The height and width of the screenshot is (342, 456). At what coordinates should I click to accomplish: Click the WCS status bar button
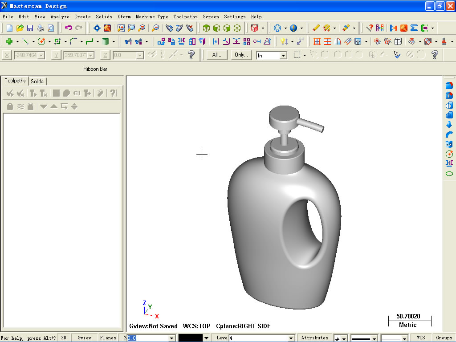[421, 338]
